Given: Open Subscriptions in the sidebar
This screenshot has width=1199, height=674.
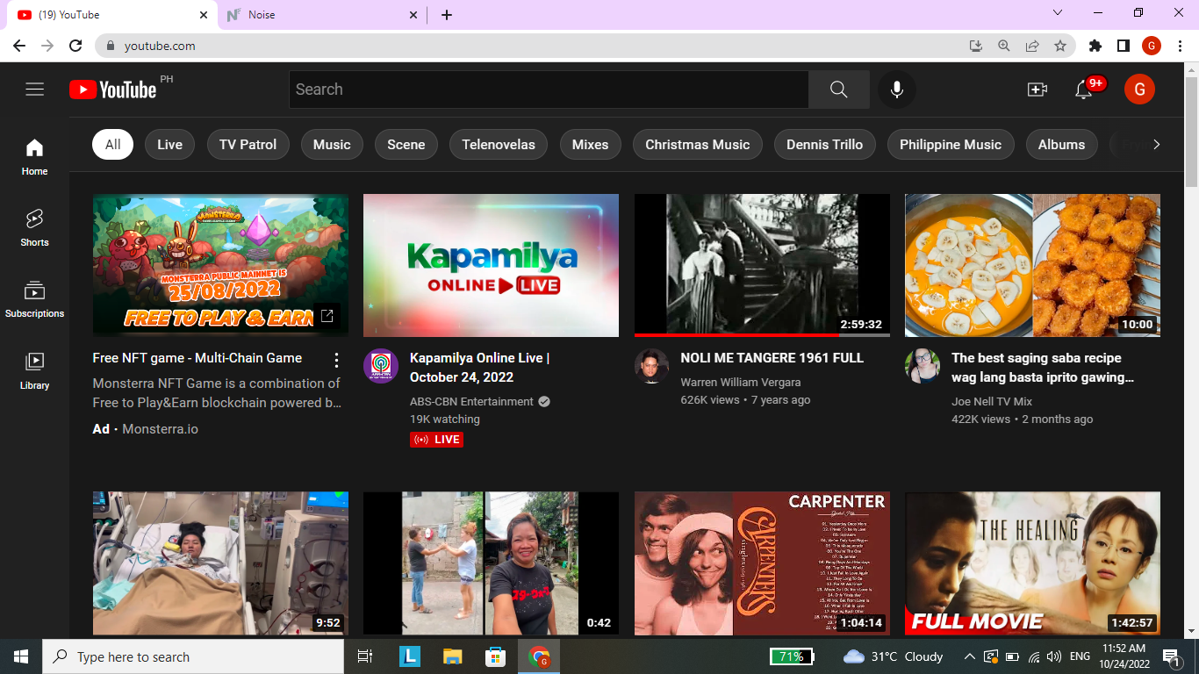Looking at the screenshot, I should (x=34, y=299).
